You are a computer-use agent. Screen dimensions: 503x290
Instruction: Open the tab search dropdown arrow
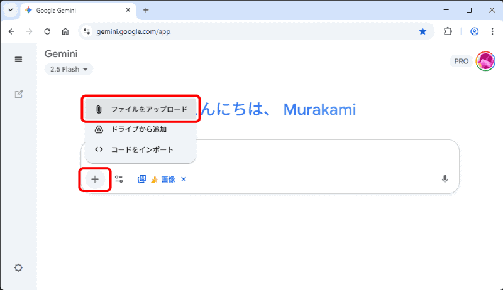coord(10,10)
